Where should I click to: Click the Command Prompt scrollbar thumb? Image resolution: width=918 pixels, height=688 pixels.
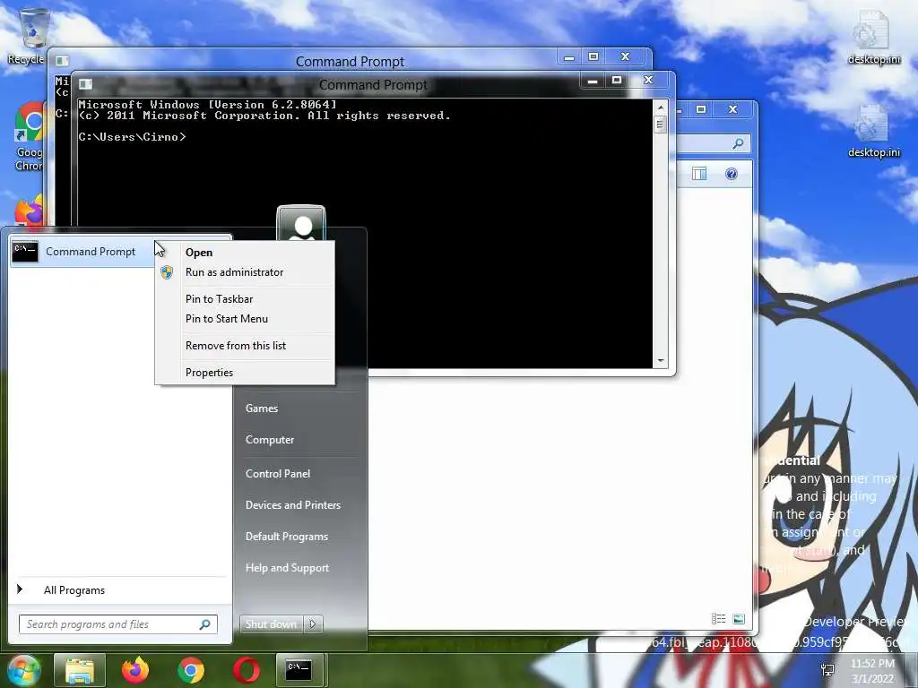point(661,124)
